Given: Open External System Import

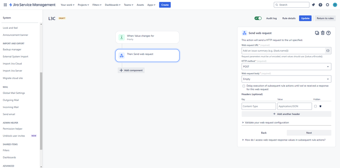Looking at the screenshot, I should click(15, 57).
